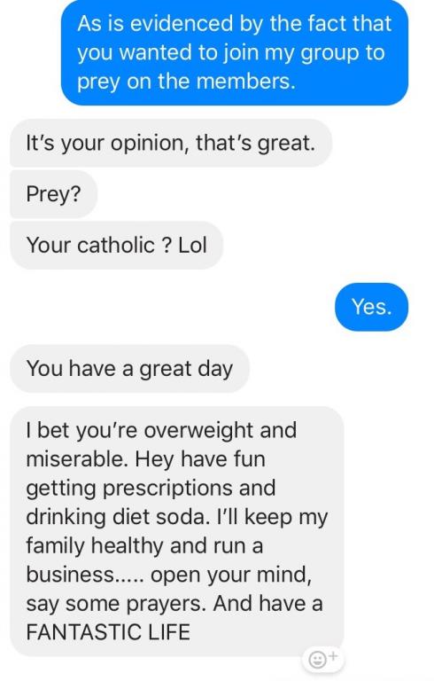Tap the 'Prey?' message bubble
Viewport: 434px width, 681px height.
click(x=53, y=193)
